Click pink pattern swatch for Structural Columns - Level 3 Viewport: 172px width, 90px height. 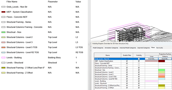tap(162, 74)
